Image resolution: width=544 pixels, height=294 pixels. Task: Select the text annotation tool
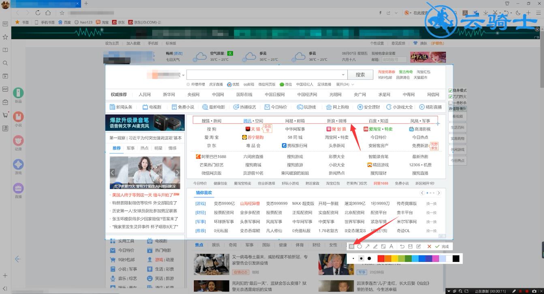coord(392,246)
